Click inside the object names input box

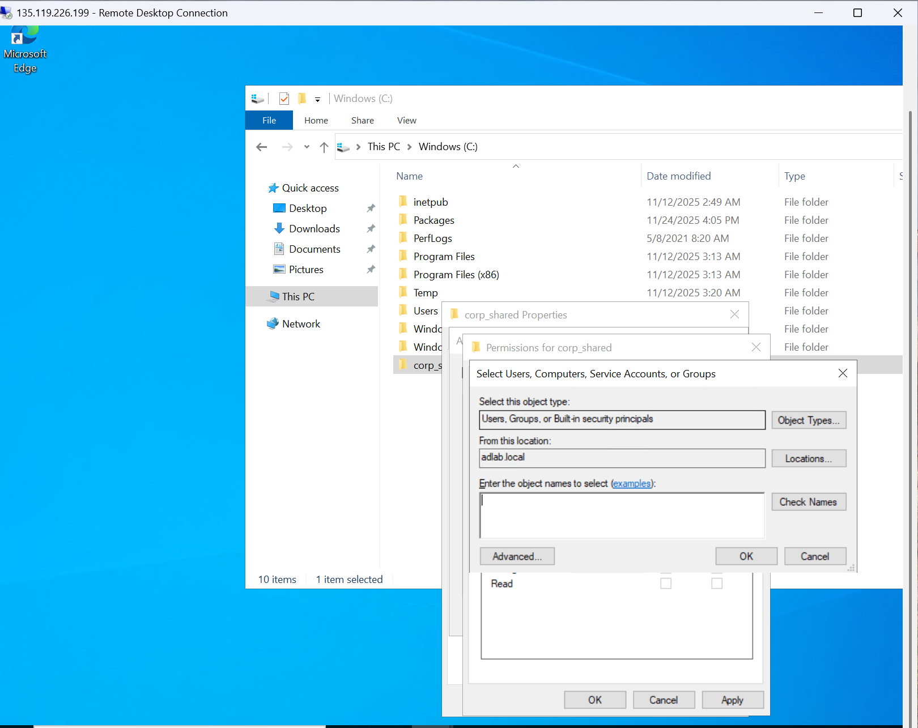click(622, 514)
